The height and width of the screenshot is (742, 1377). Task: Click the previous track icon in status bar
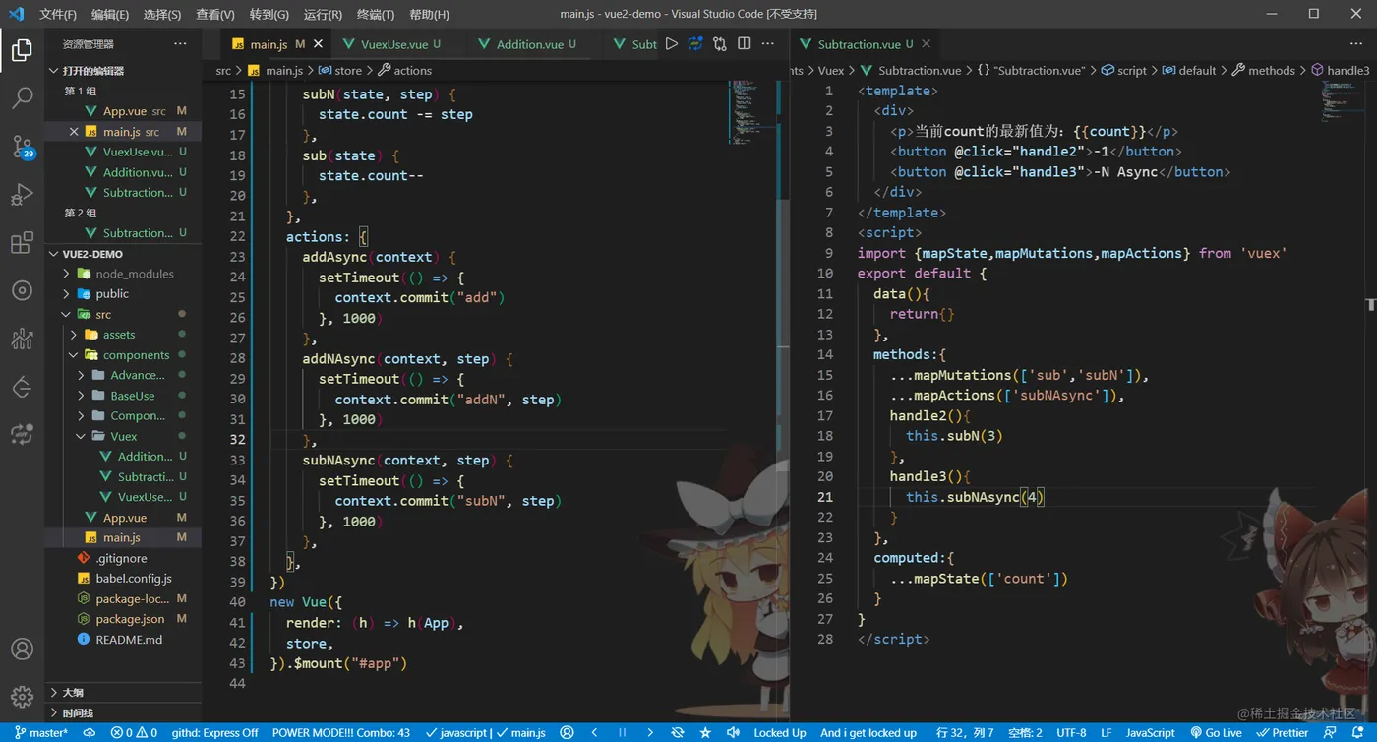coord(594,732)
